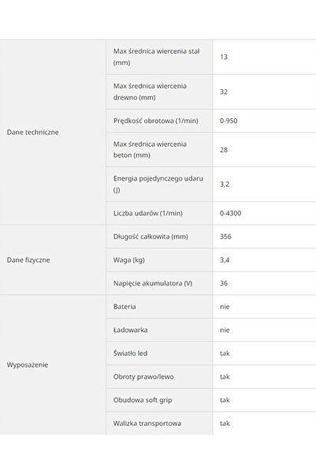Select the 0-4300 impact rate value

(231, 213)
